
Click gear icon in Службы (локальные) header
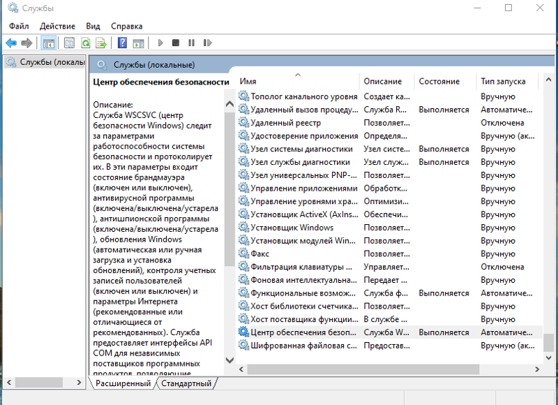coord(102,65)
